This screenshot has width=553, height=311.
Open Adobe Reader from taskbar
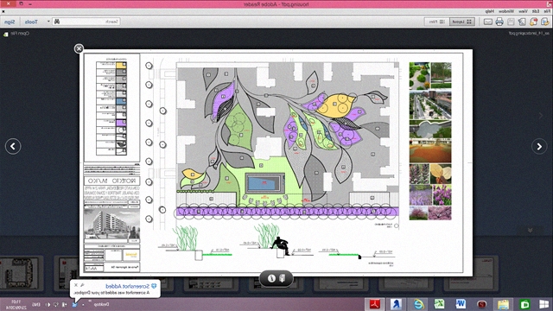click(374, 304)
